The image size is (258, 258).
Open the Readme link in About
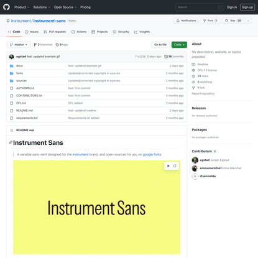[200, 64]
